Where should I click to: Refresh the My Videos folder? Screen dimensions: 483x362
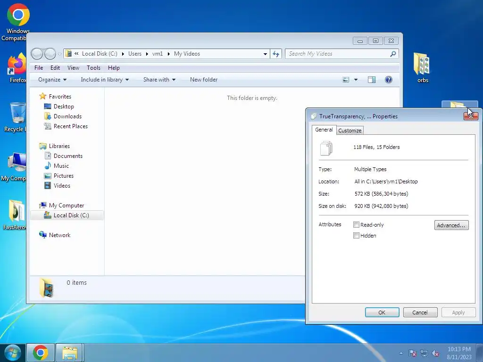coord(275,54)
